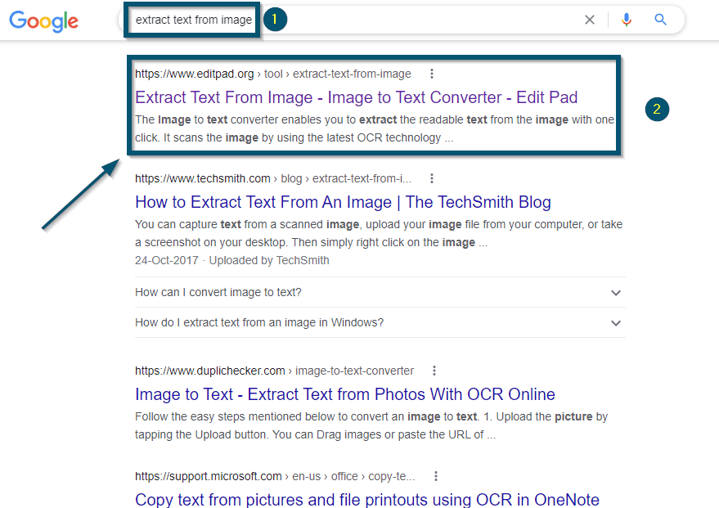
Task: Expand "How can I convert image to text?"
Action: [218, 293]
